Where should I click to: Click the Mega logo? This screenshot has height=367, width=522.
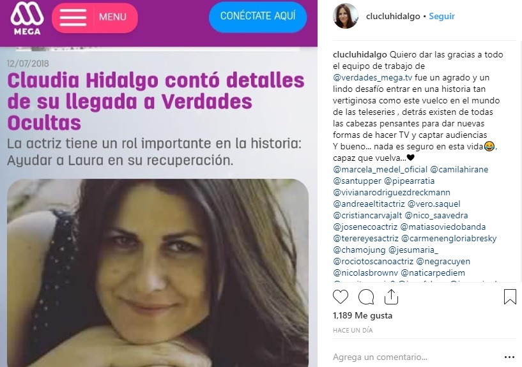coord(27,19)
